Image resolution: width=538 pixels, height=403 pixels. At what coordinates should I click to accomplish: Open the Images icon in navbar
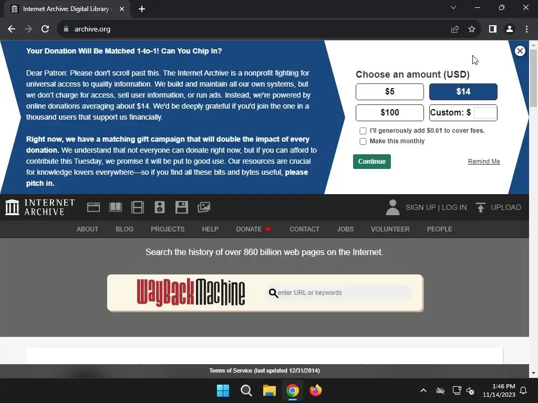click(x=204, y=207)
